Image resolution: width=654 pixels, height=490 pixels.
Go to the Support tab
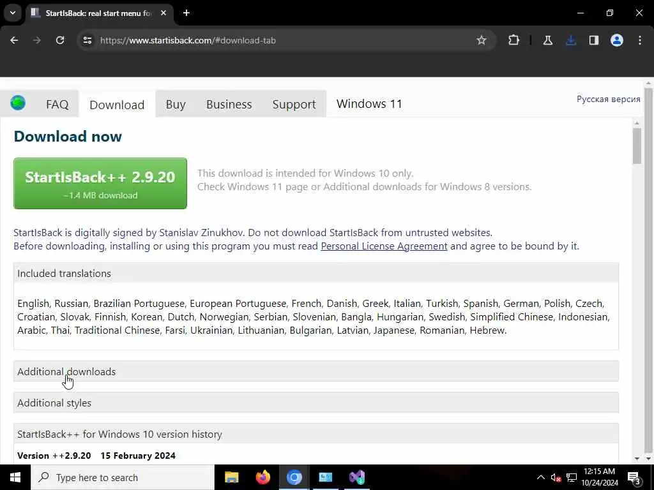294,104
